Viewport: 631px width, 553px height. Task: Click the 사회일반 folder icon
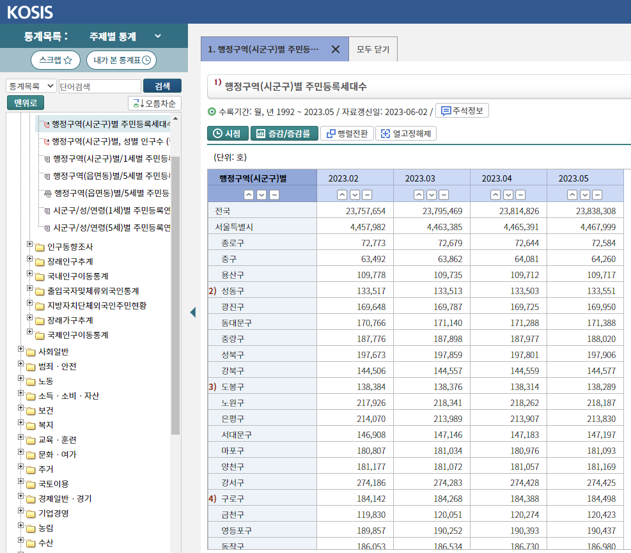(x=31, y=352)
